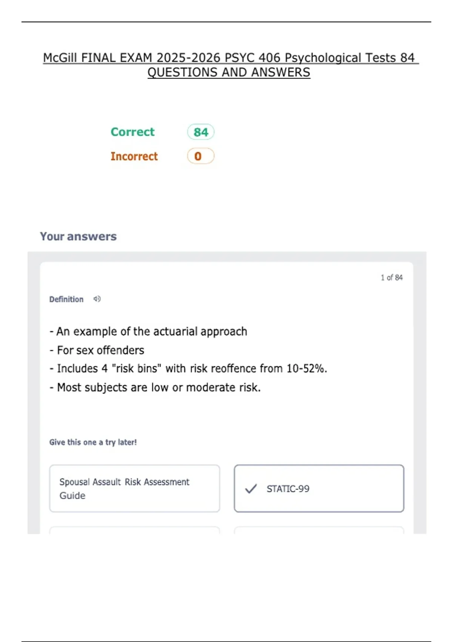This screenshot has width=453, height=642.
Task: Select the partially visible bottom-left answer card
Action: [x=134, y=530]
